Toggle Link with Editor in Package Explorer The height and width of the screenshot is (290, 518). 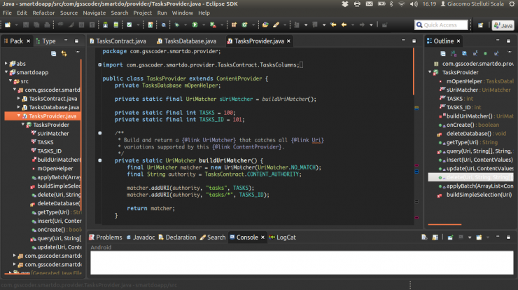click(x=64, y=53)
